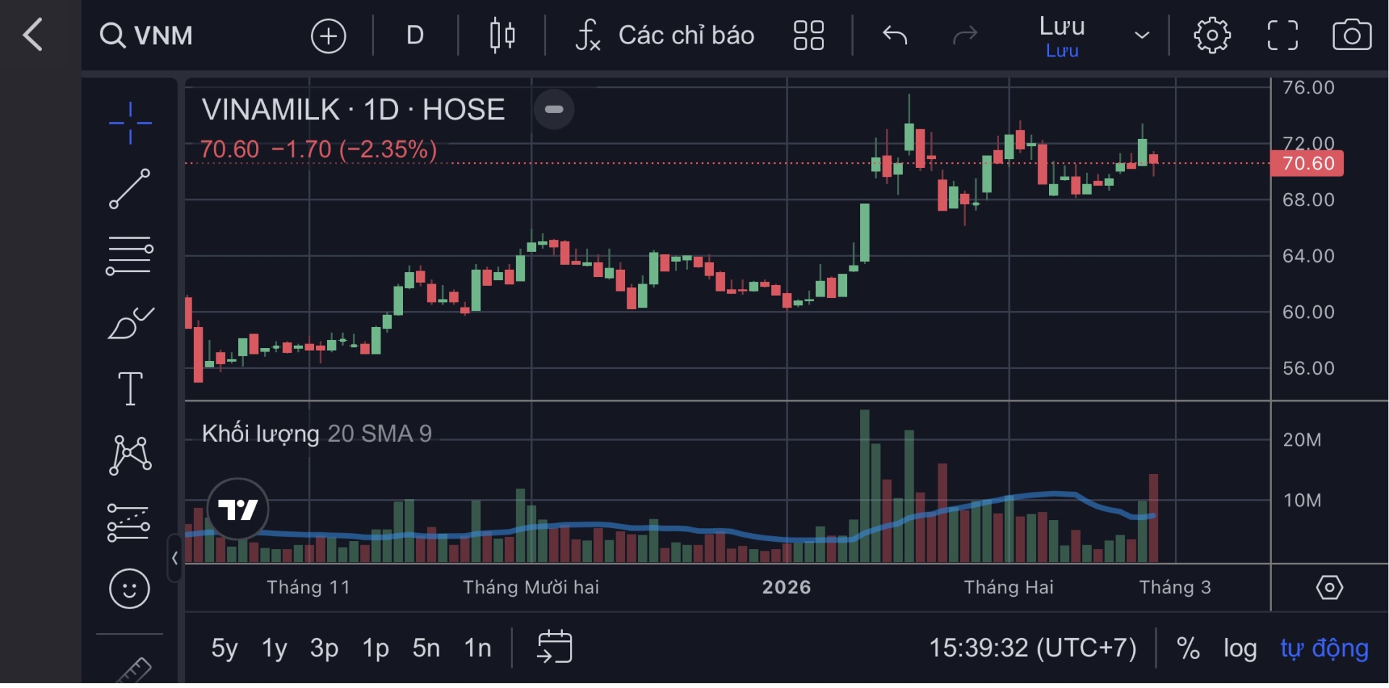Open the emoji sticker tool
The image size is (1389, 688).
tap(130, 589)
